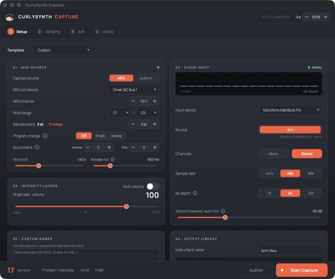The image size is (335, 279).
Task: Select MIDI as the capture source
Action: 121,78
